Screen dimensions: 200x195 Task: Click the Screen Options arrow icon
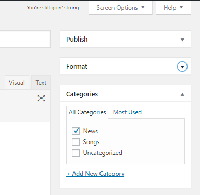[x=143, y=7]
